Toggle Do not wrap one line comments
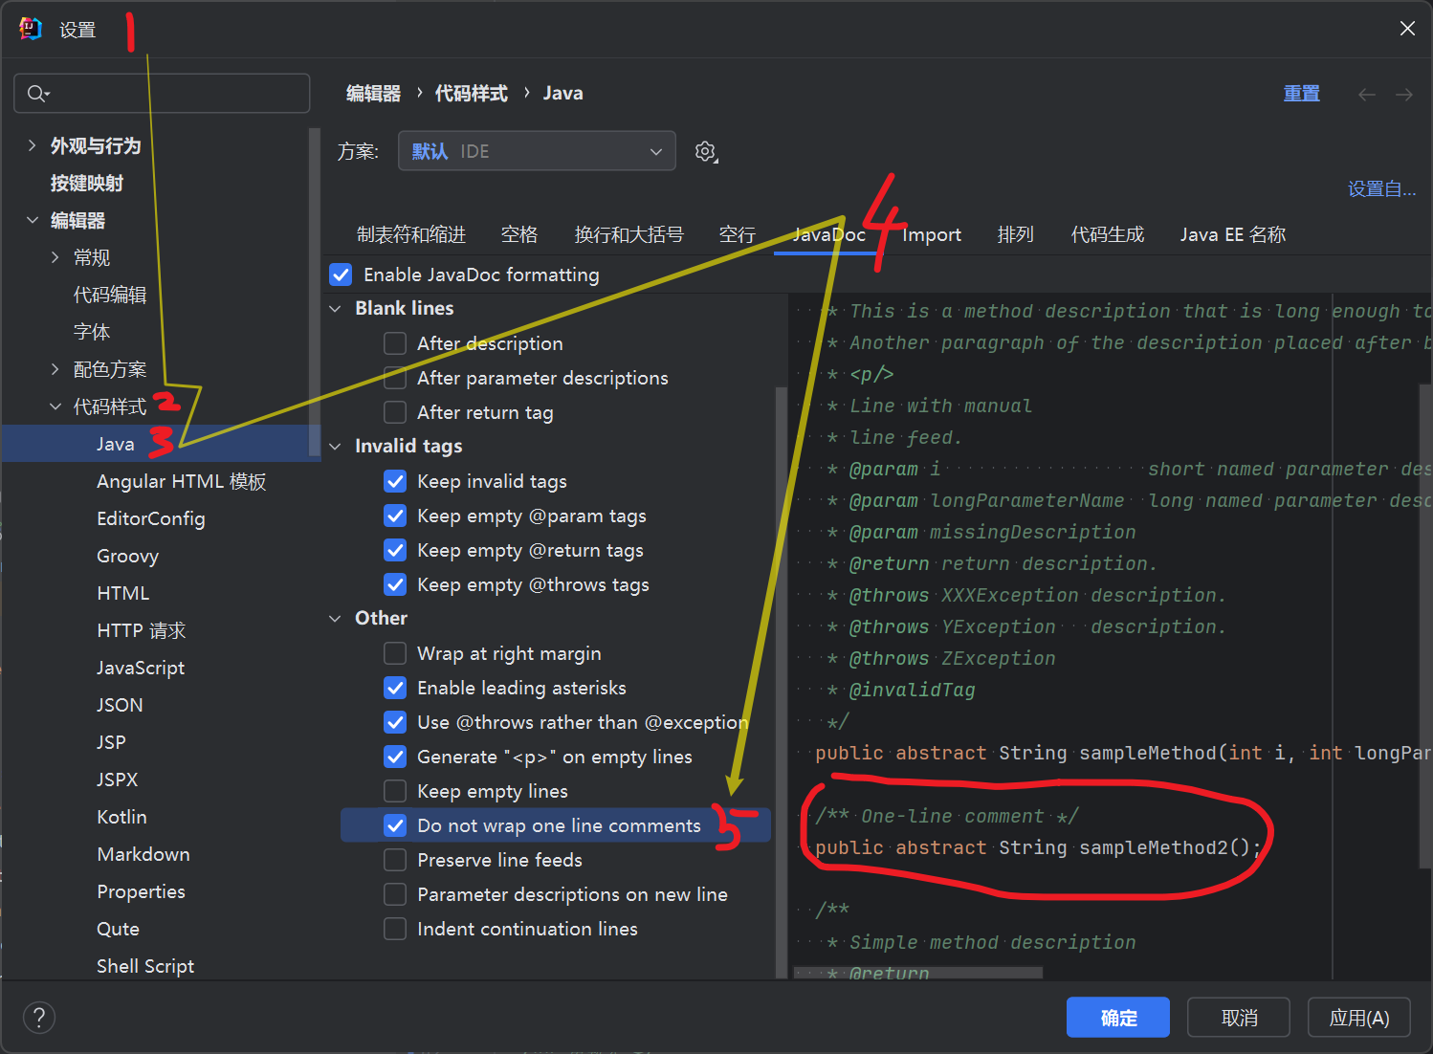The width and height of the screenshot is (1433, 1054). click(x=395, y=825)
